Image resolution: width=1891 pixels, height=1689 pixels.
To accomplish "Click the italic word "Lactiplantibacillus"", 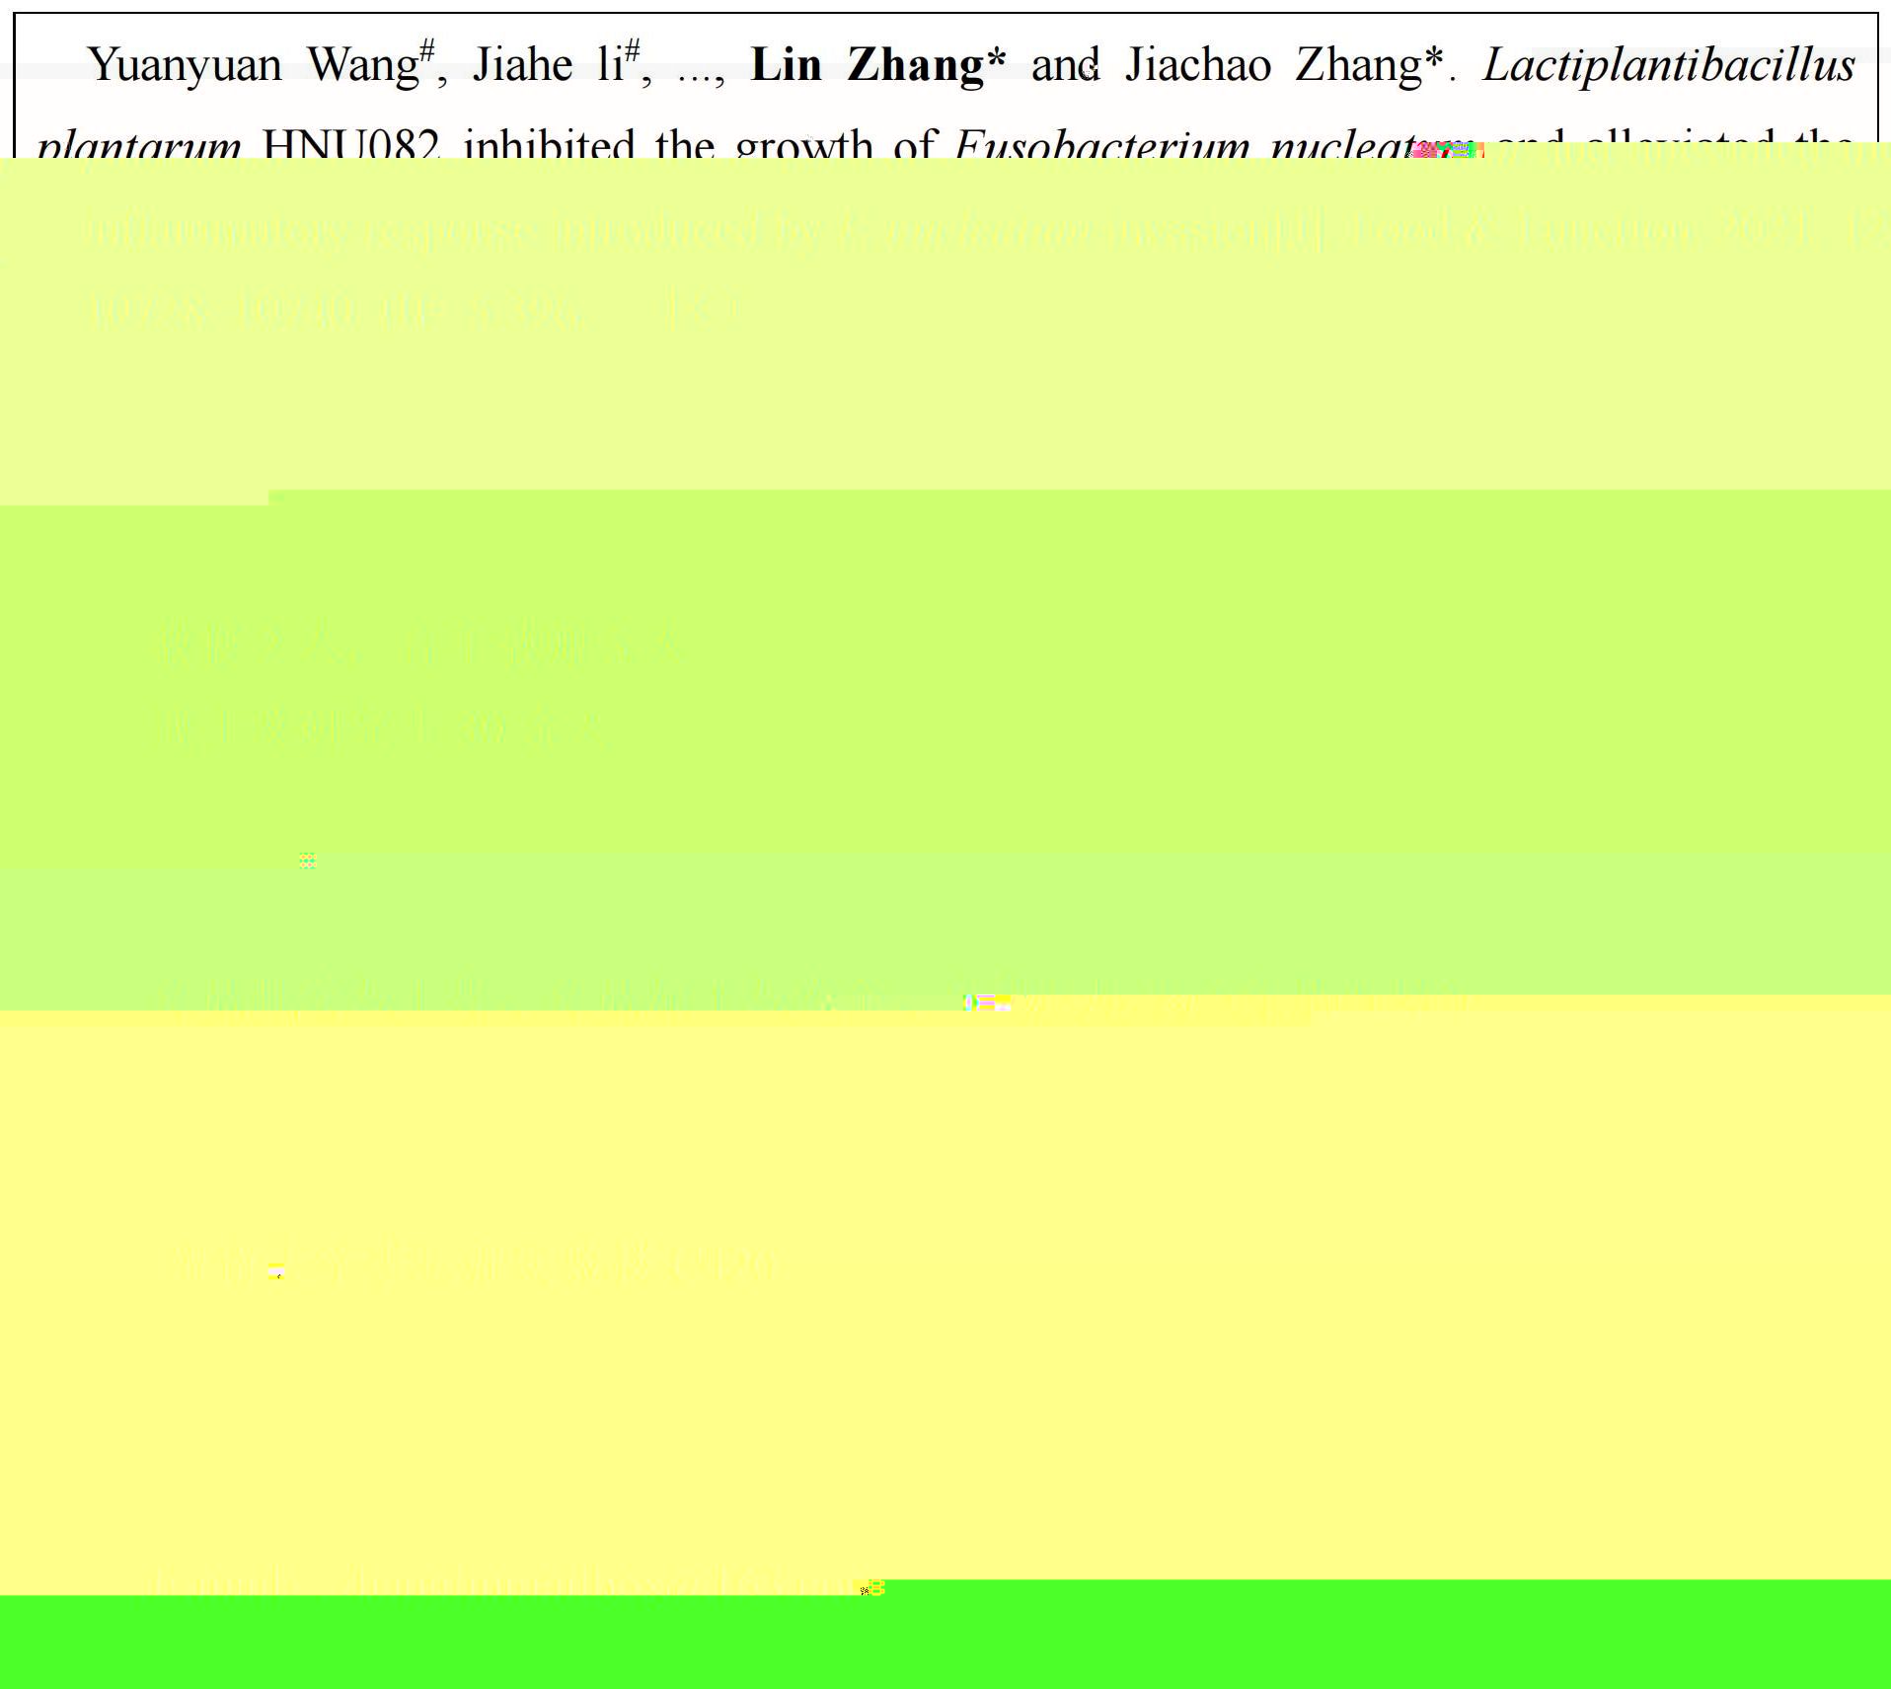I will coord(1668,66).
